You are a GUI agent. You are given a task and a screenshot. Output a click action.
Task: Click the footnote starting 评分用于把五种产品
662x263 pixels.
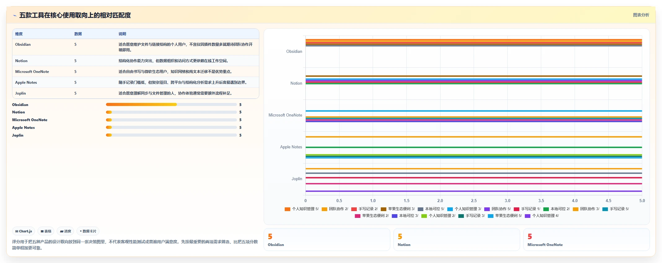[135, 245]
